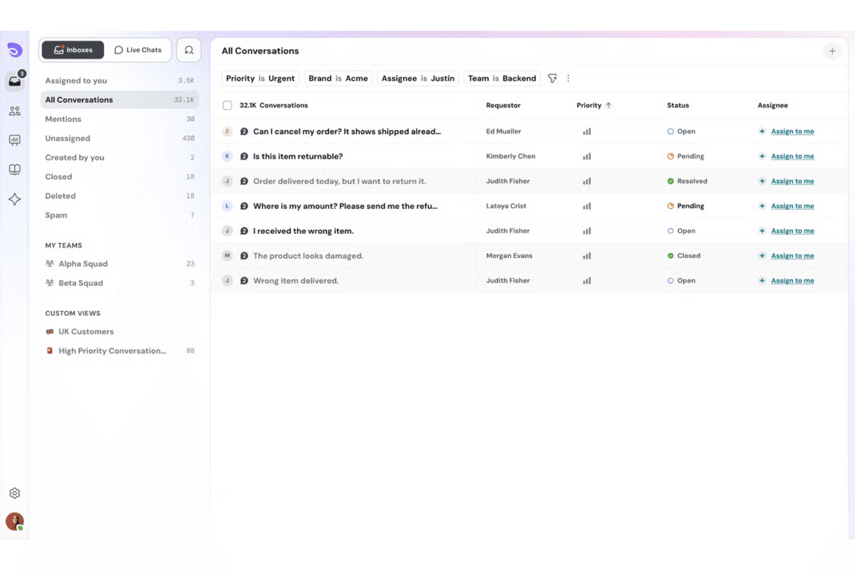Click the add filter funnel icon
The width and height of the screenshot is (855, 570).
[x=552, y=79]
